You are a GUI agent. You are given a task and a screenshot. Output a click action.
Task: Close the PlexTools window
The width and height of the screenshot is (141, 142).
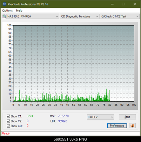(135, 4)
